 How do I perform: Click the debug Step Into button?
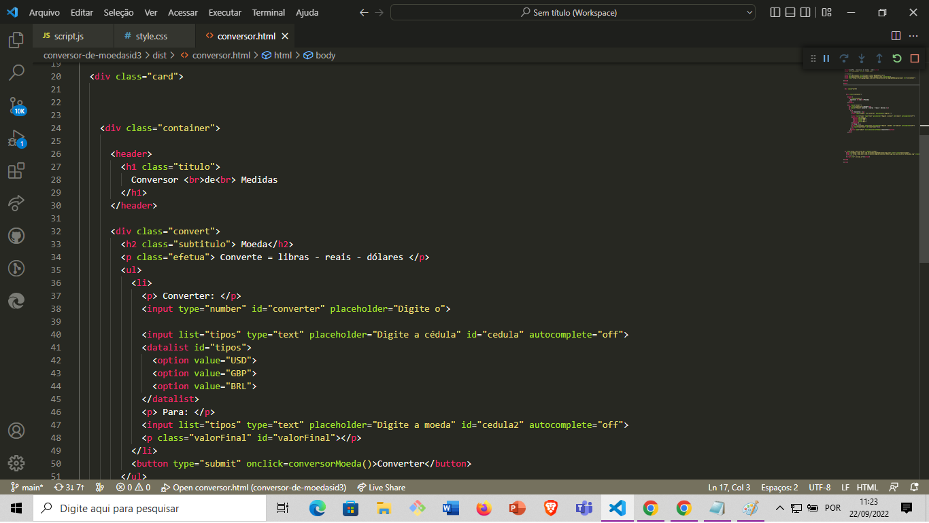[862, 58]
